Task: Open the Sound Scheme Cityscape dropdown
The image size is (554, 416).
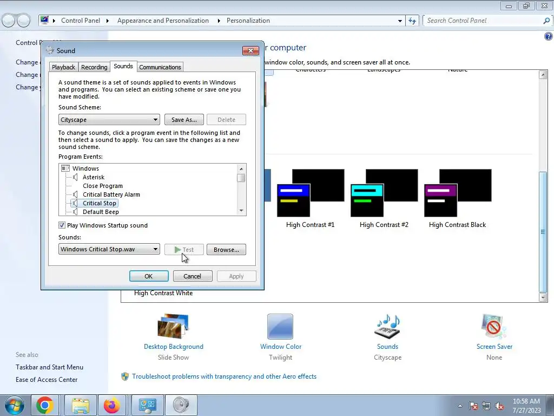Action: [x=109, y=120]
